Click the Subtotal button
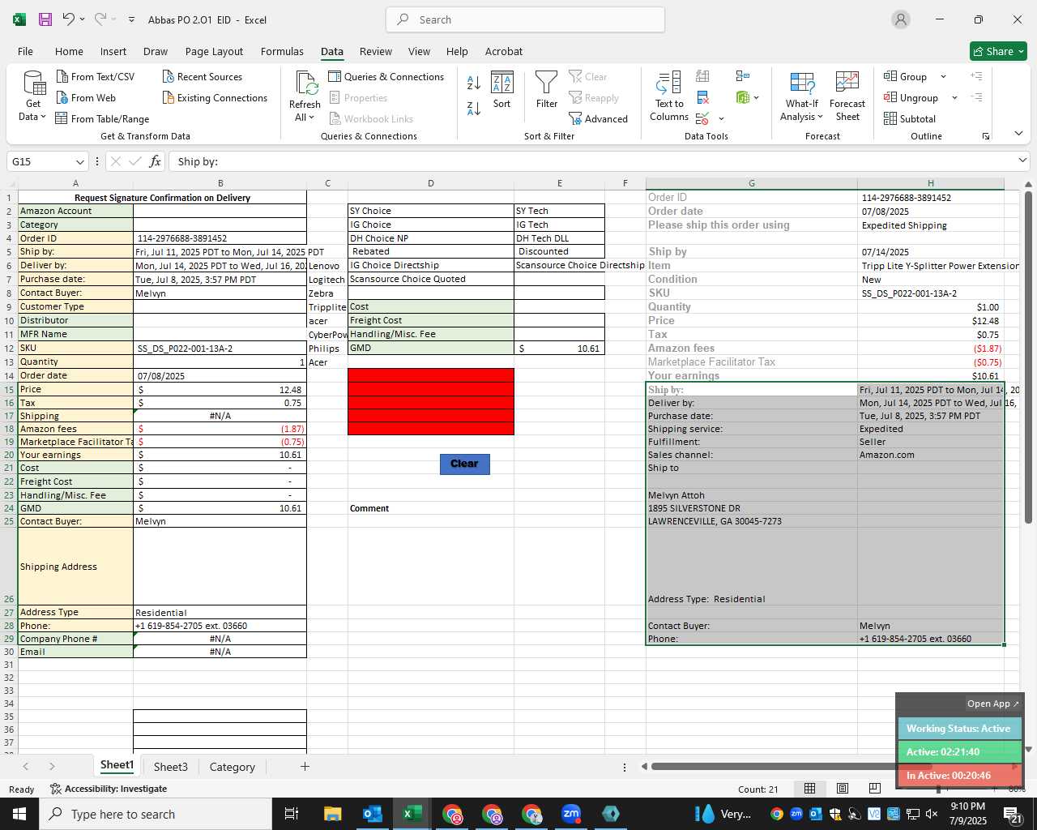Screen dimensions: 1037x830 910,118
